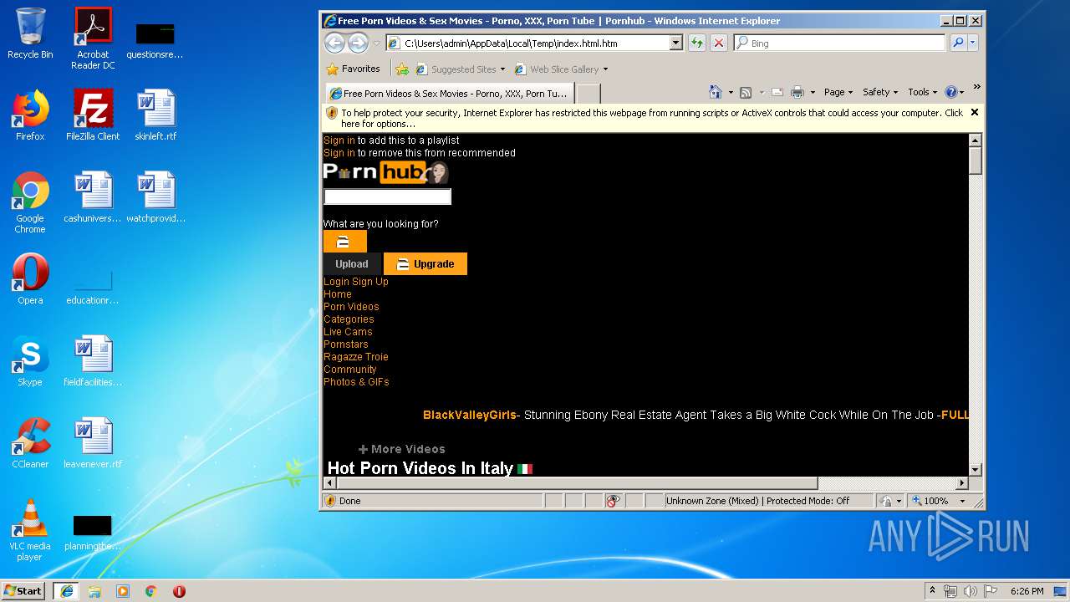Open the Home button dropdown arrow
This screenshot has height=602, width=1070.
coord(731,93)
